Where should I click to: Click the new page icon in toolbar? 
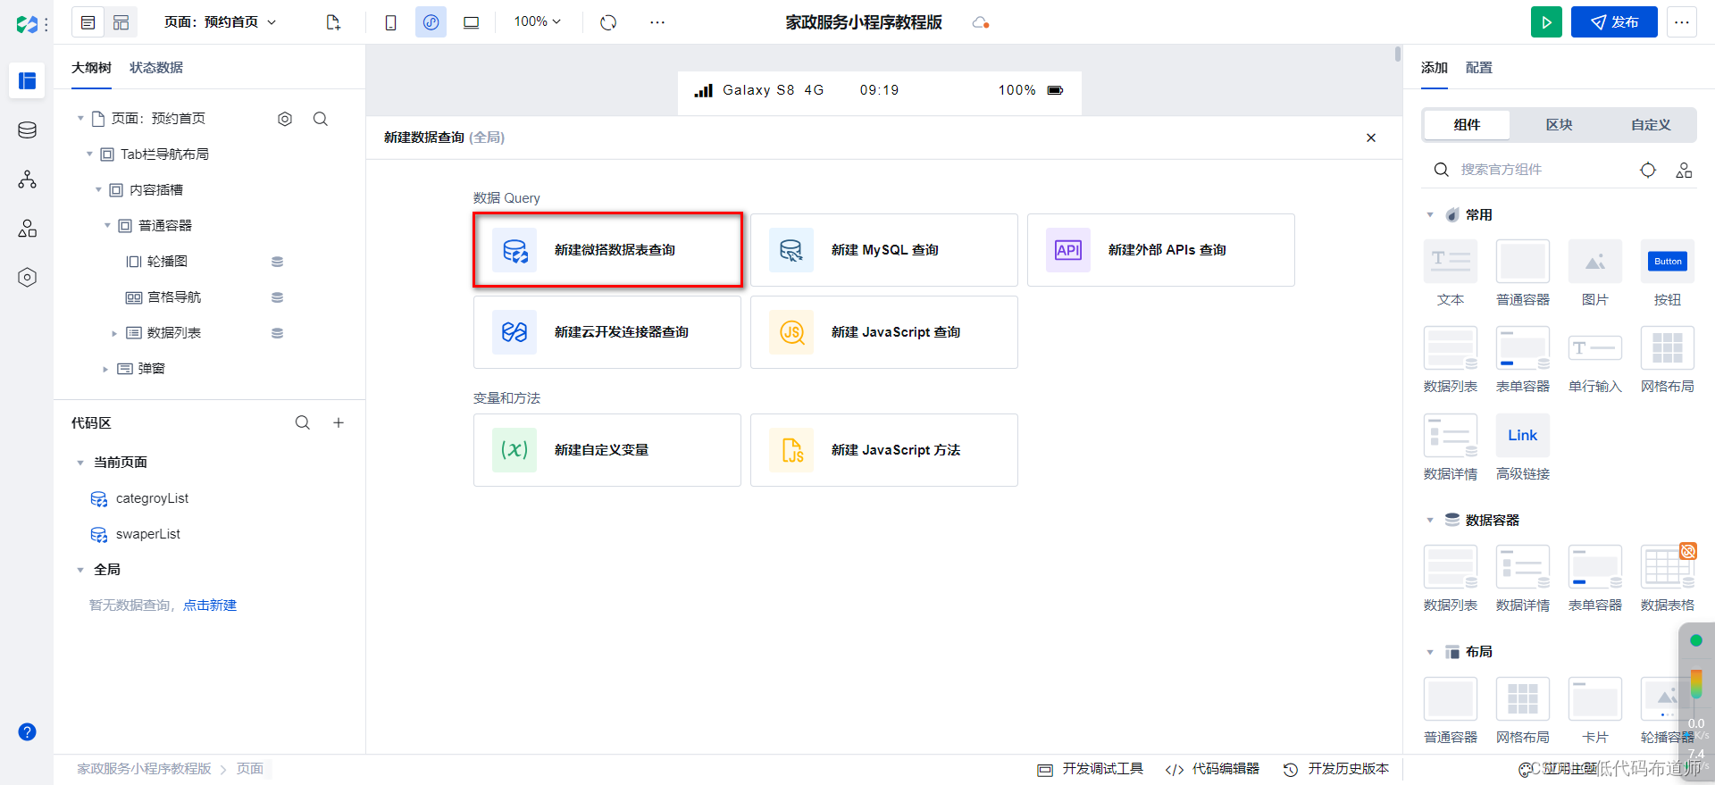point(333,22)
